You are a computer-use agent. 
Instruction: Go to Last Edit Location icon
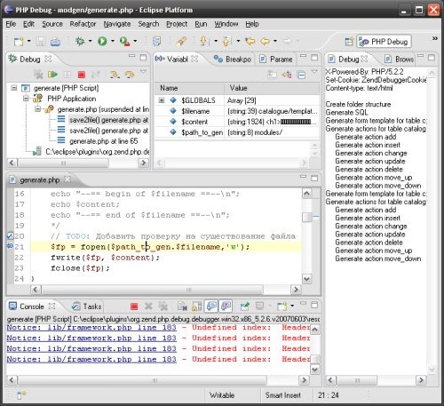[250, 41]
